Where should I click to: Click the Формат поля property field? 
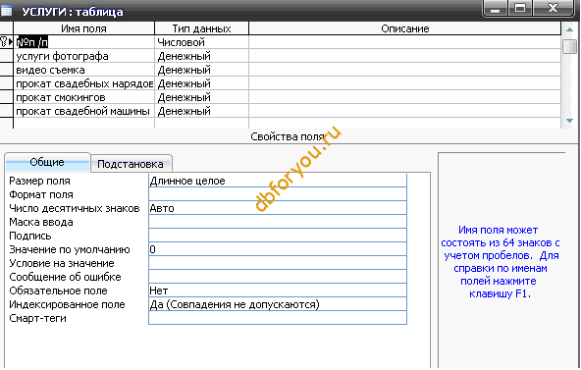pyautogui.click(x=278, y=194)
